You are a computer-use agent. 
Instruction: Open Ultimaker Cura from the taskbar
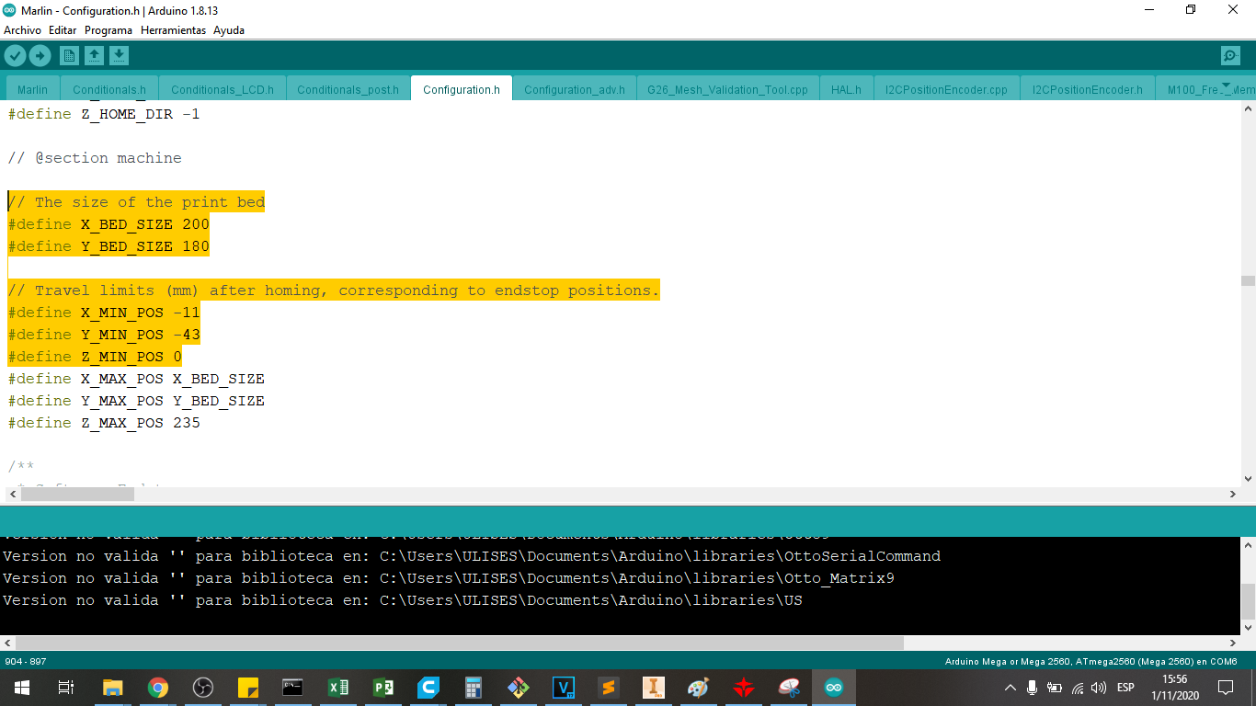coord(428,688)
